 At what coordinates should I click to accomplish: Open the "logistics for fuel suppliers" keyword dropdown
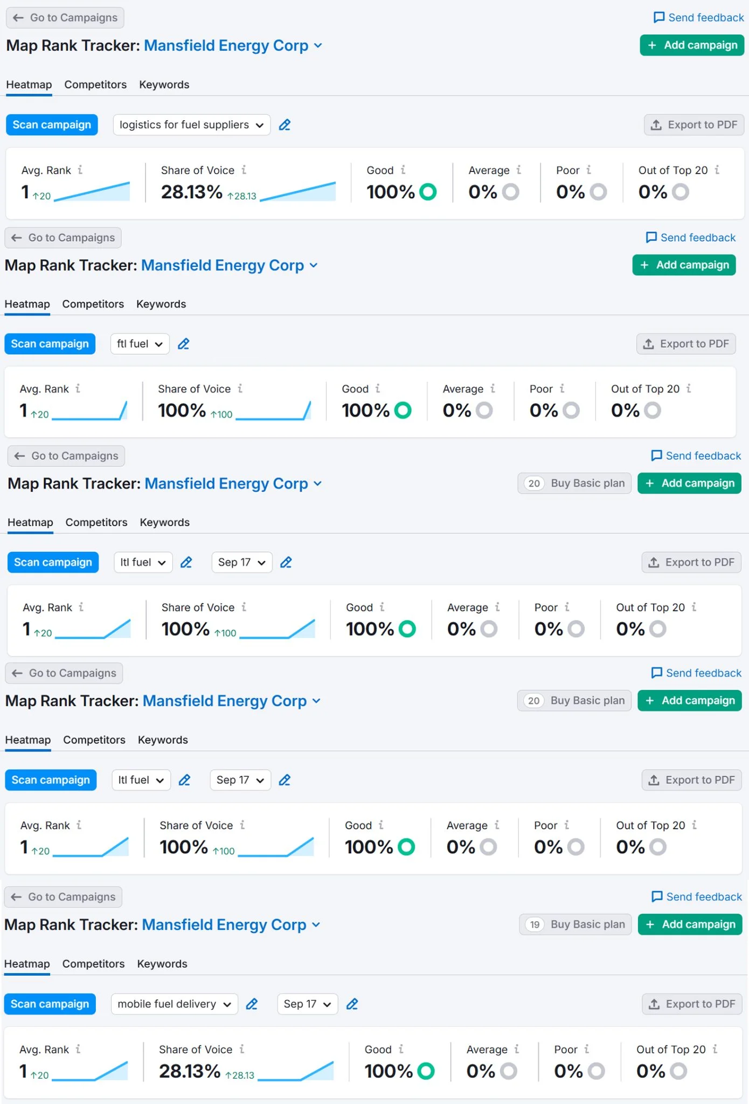(191, 125)
